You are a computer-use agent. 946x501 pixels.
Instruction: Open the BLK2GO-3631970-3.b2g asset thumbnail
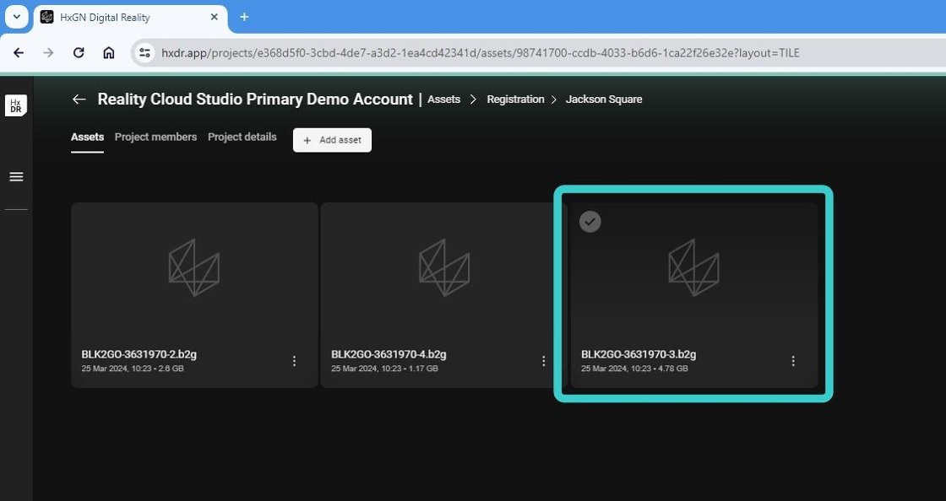[x=693, y=267]
